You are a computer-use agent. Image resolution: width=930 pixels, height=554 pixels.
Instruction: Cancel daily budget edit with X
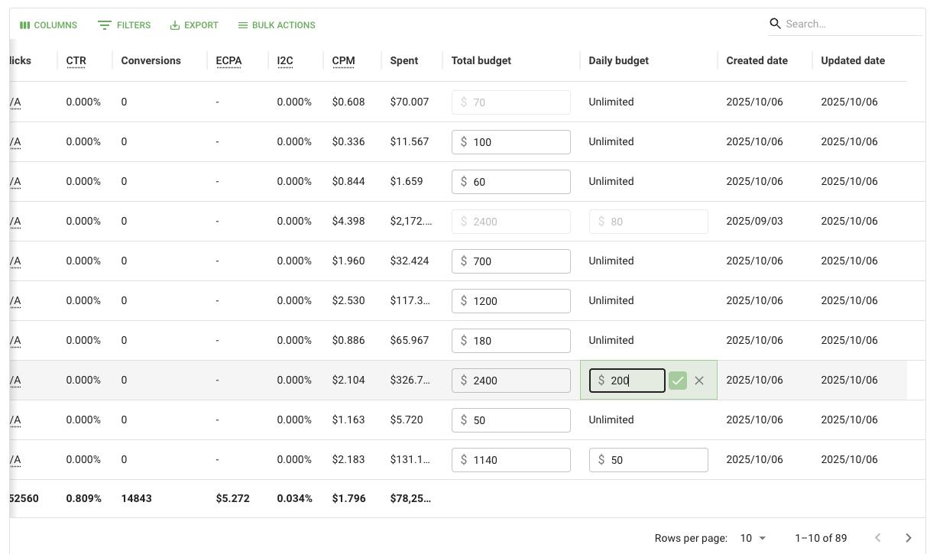click(699, 381)
